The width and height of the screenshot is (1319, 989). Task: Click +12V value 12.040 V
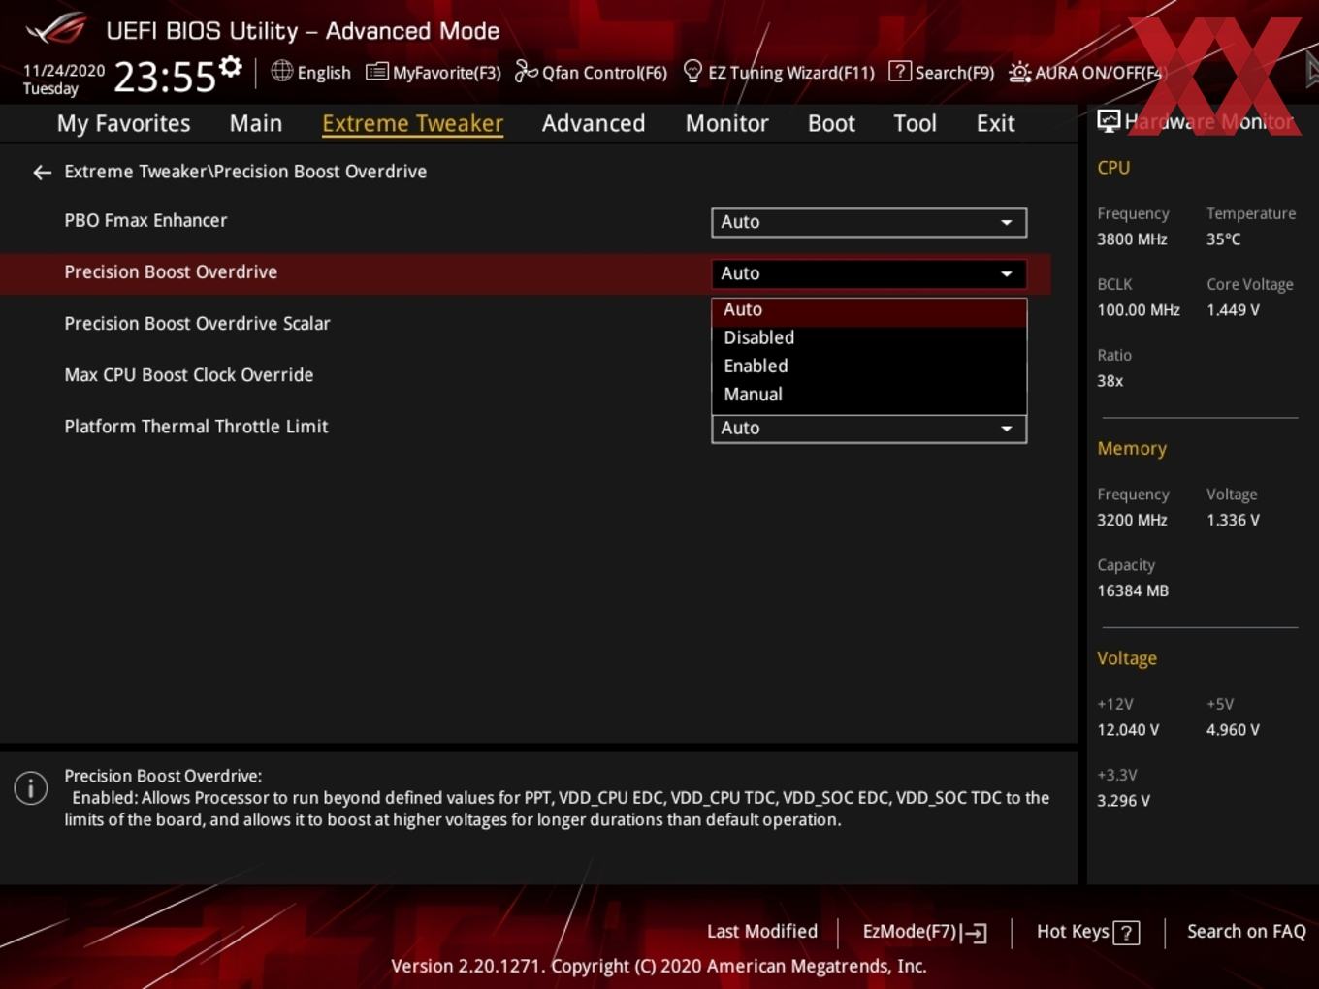[x=1128, y=730]
